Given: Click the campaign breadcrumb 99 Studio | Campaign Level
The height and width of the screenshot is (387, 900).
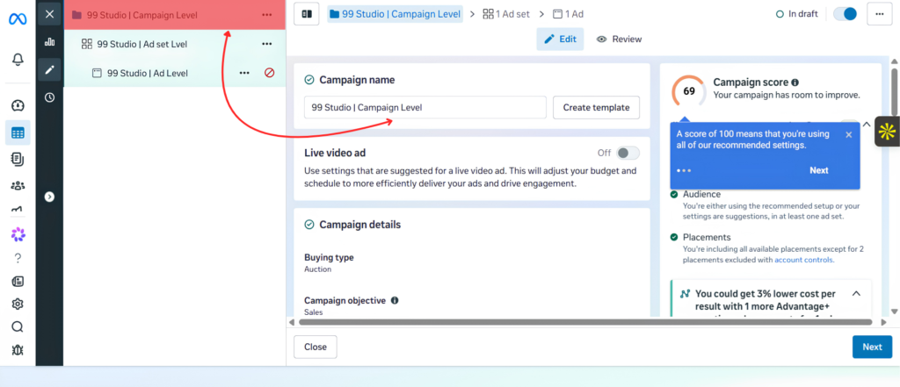Looking at the screenshot, I should [395, 14].
